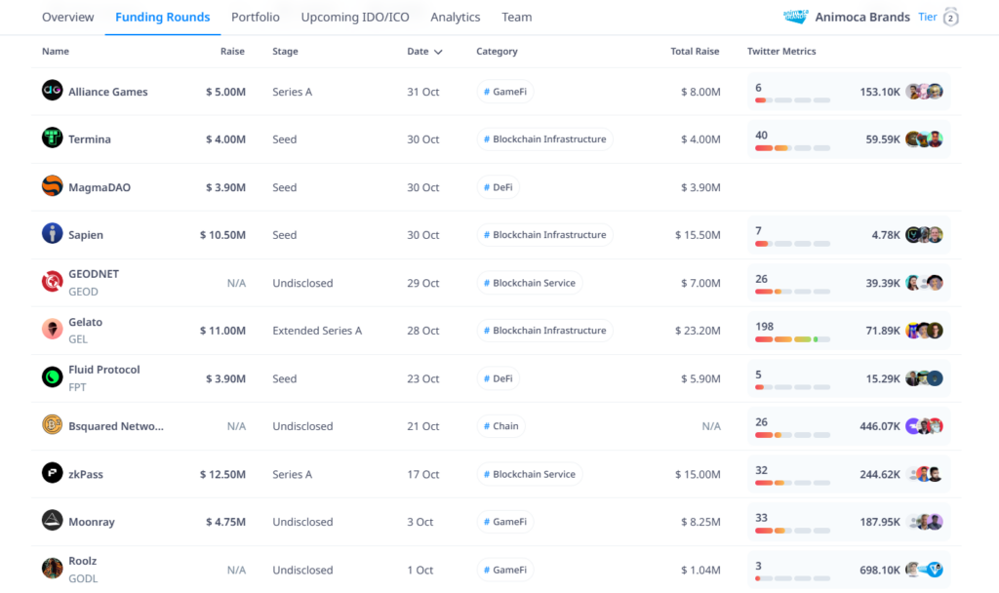Viewport: 999px width, 593px height.
Task: Click Sapien follower avatars
Action: [925, 234]
